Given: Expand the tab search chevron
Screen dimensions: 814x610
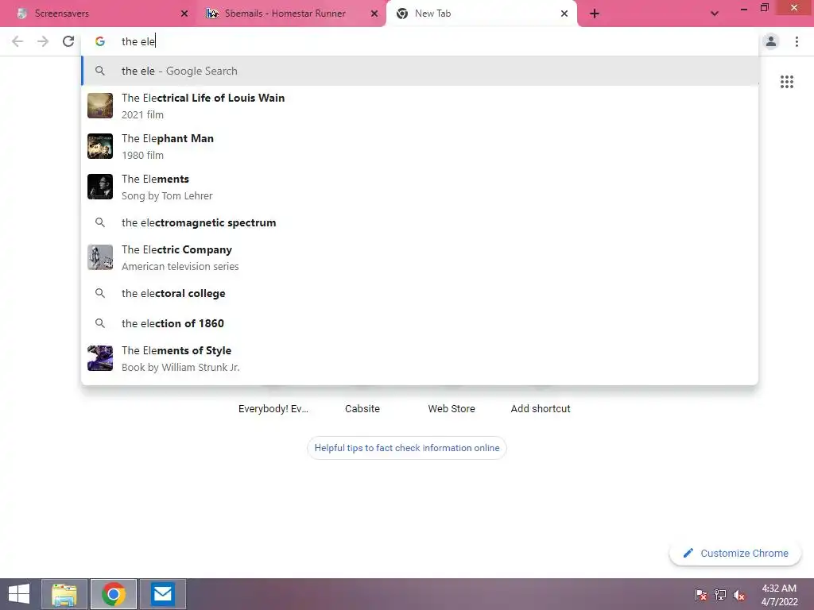Looking at the screenshot, I should (x=715, y=14).
